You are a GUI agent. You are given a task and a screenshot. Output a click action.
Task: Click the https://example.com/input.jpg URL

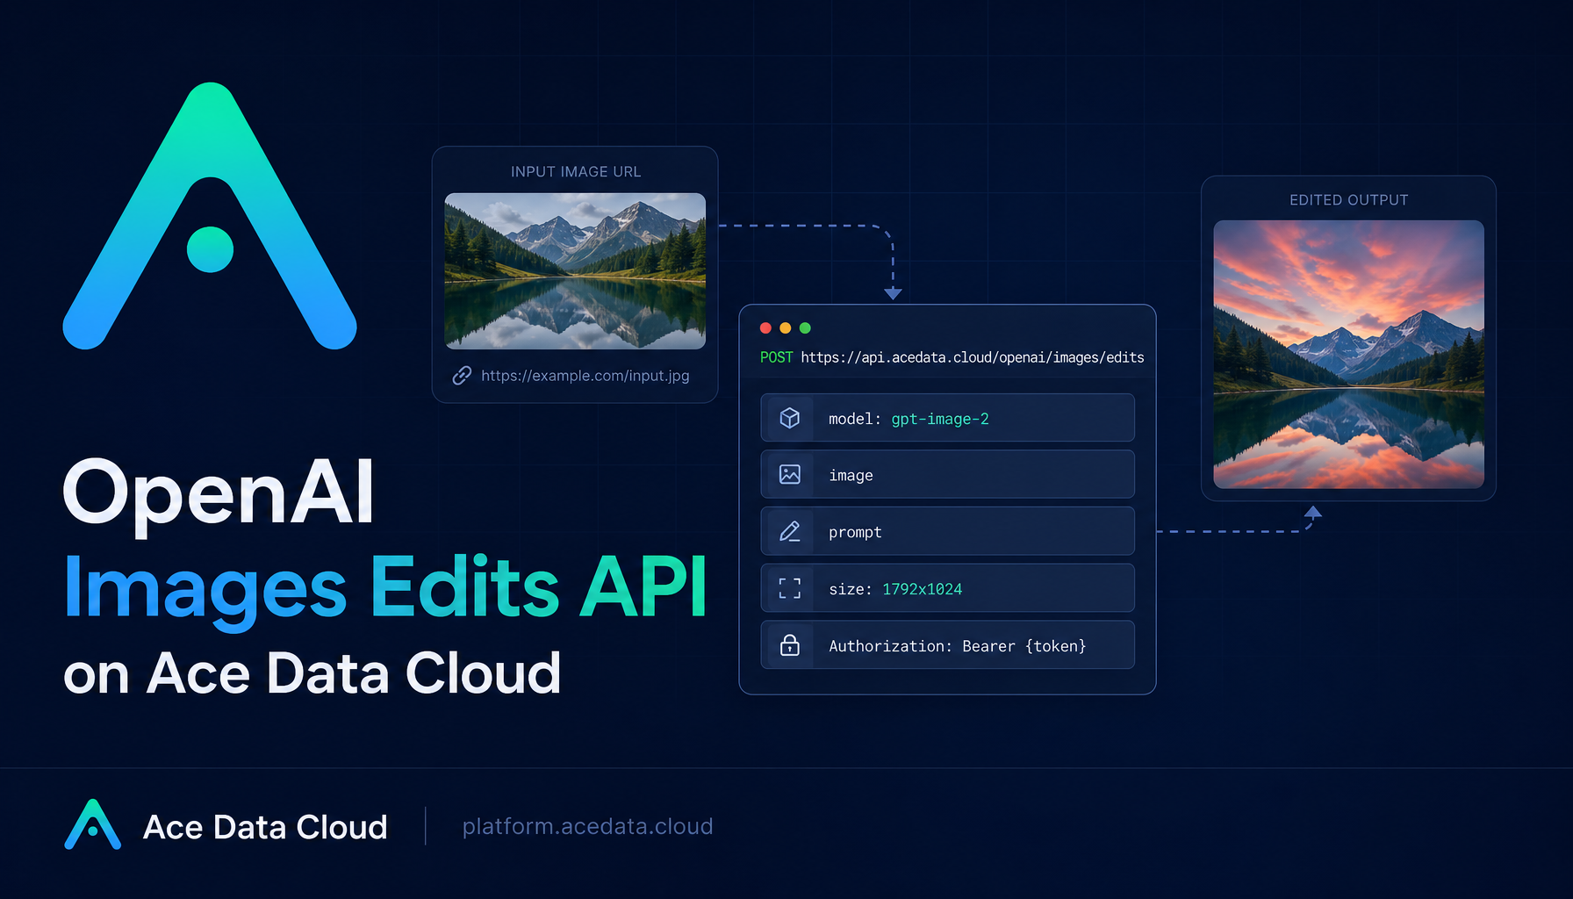pyautogui.click(x=585, y=376)
